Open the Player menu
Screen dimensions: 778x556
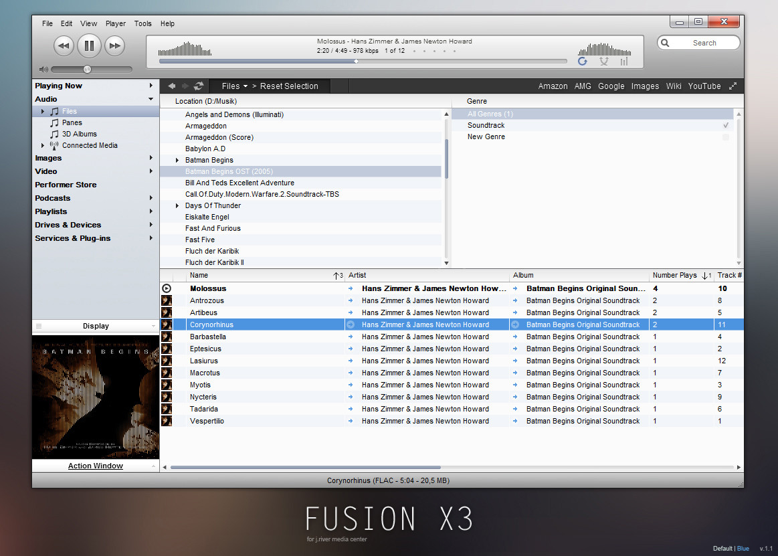[x=116, y=23]
